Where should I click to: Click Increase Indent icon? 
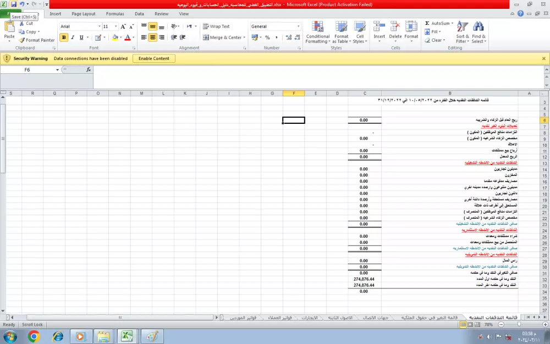point(183,37)
